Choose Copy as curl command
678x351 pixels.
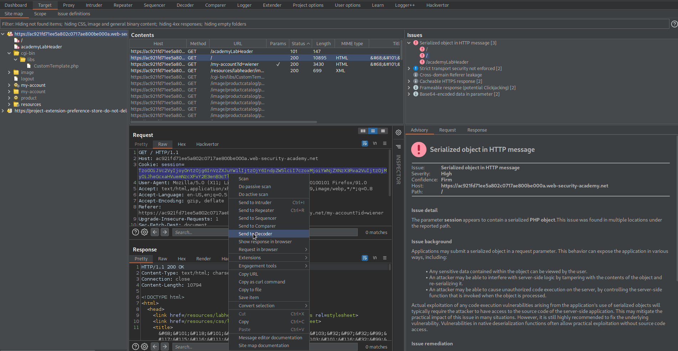[269, 282]
